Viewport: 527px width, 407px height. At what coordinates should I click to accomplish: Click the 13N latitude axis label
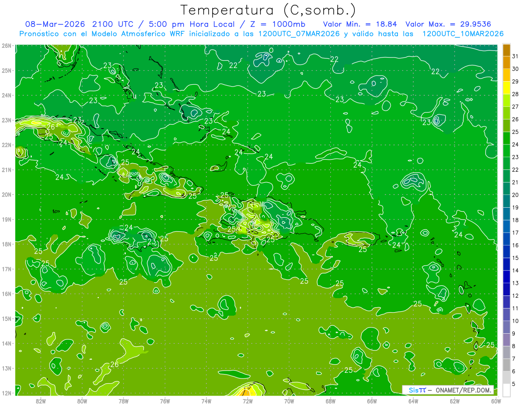point(6,368)
